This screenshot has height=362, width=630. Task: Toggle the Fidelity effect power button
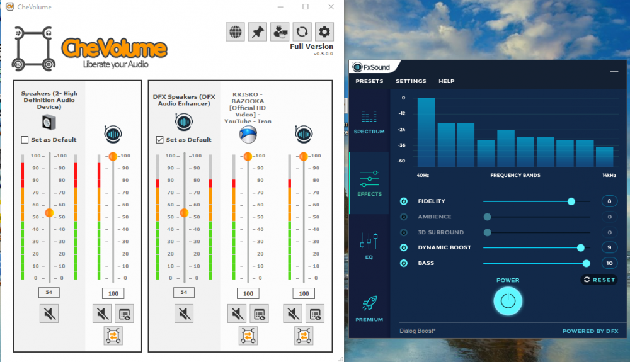point(404,201)
